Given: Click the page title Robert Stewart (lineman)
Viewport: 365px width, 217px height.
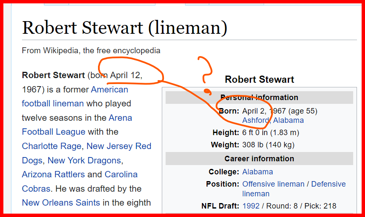Looking at the screenshot, I should point(125,28).
